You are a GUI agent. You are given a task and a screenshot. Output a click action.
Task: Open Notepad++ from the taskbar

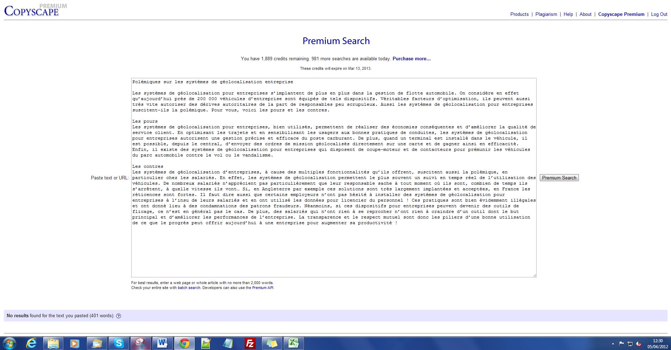click(x=206, y=343)
